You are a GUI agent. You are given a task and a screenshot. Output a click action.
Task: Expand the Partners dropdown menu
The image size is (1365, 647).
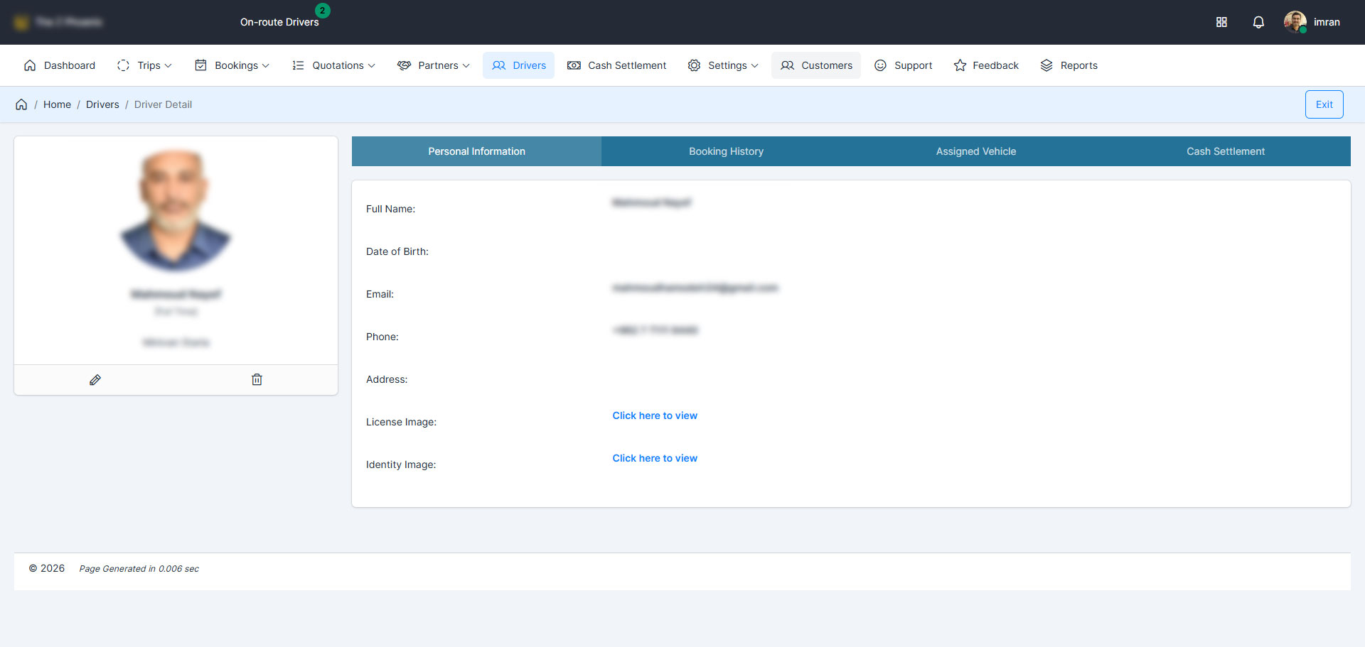point(433,65)
